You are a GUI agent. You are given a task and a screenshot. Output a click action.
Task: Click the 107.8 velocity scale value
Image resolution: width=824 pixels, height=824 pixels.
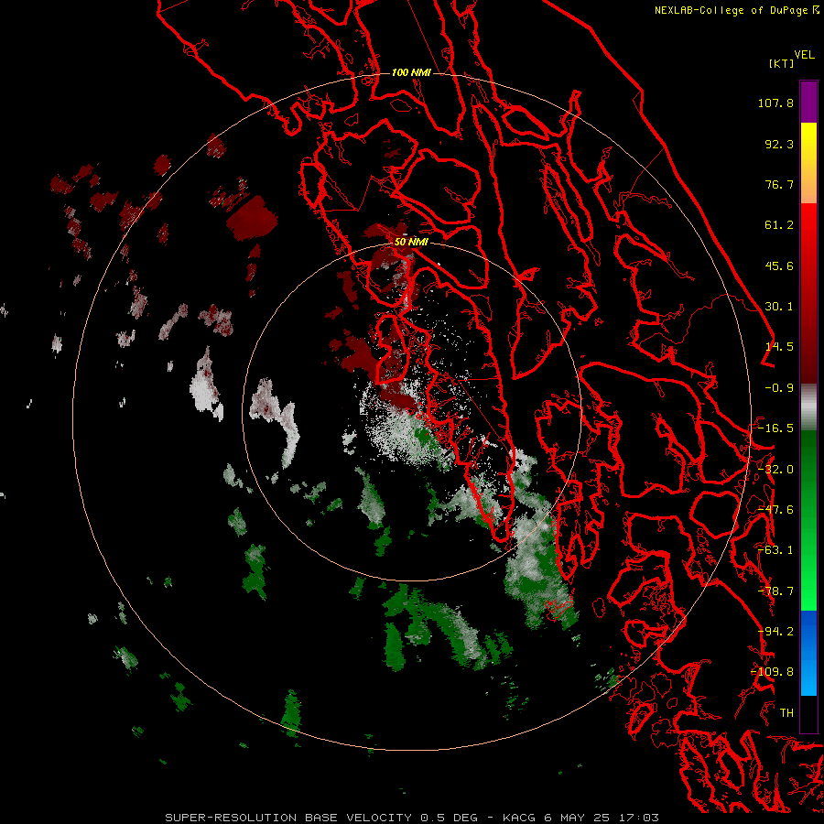click(775, 103)
